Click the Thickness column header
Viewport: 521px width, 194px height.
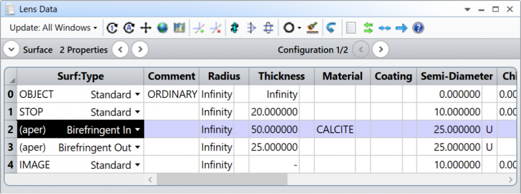pos(281,76)
